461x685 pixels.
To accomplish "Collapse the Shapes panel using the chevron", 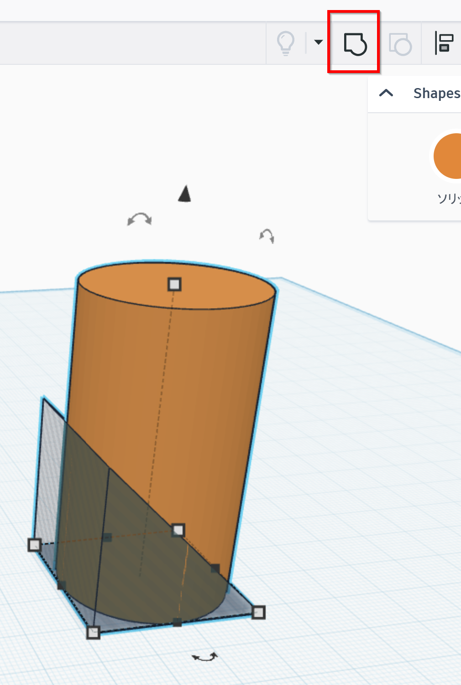I will tap(386, 93).
